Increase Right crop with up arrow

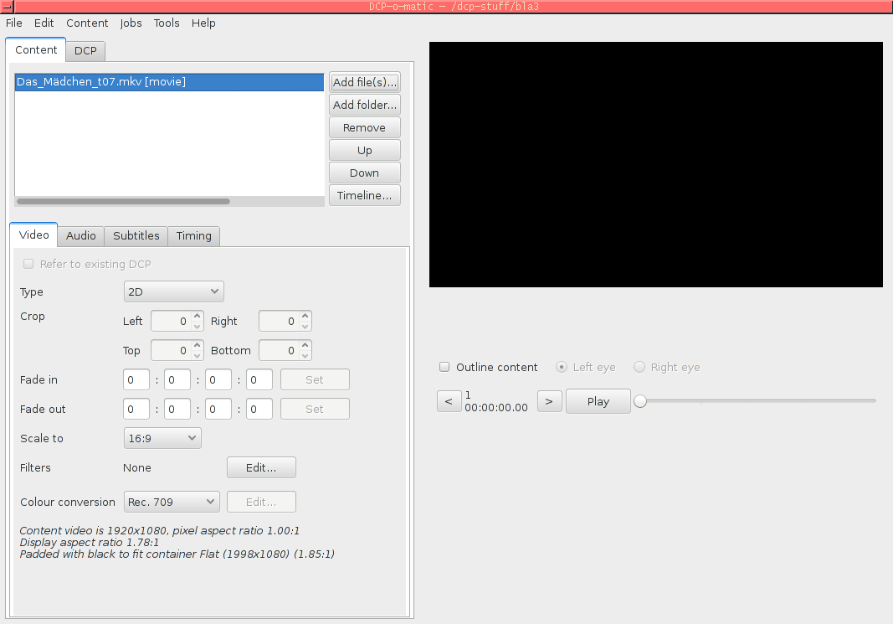[305, 316]
